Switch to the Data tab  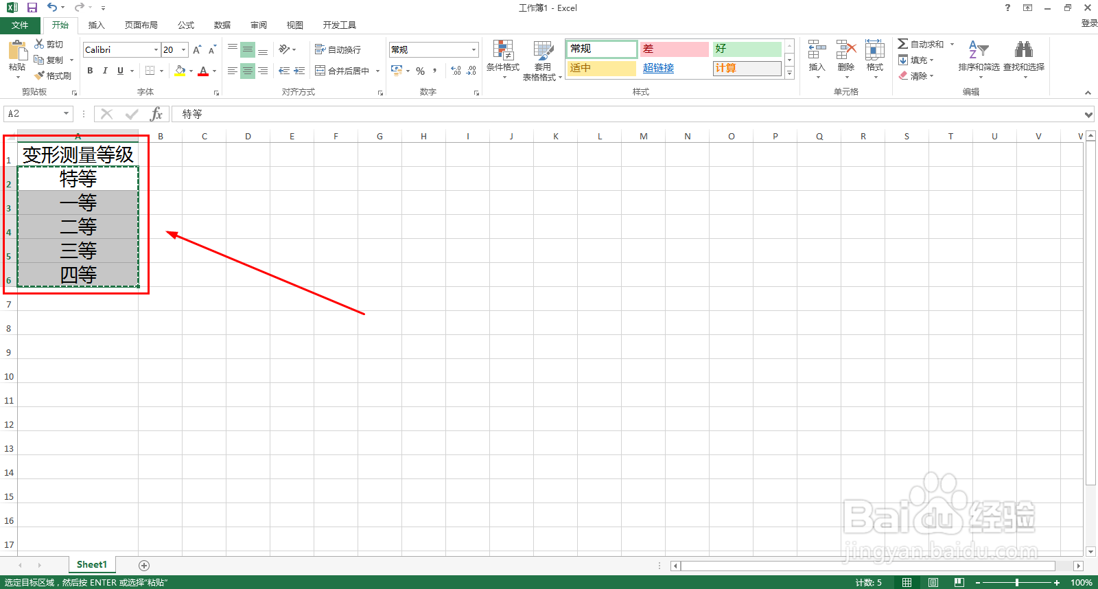tap(222, 25)
